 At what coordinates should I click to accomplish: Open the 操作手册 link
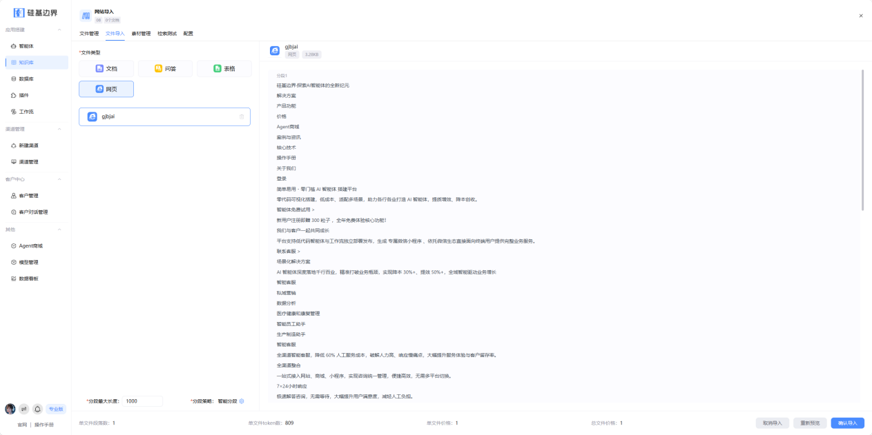pyautogui.click(x=43, y=425)
